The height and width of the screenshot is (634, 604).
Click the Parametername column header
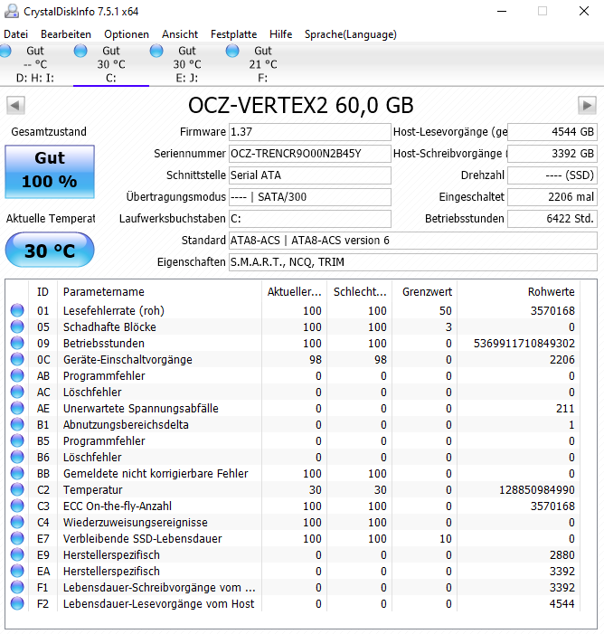pyautogui.click(x=160, y=291)
